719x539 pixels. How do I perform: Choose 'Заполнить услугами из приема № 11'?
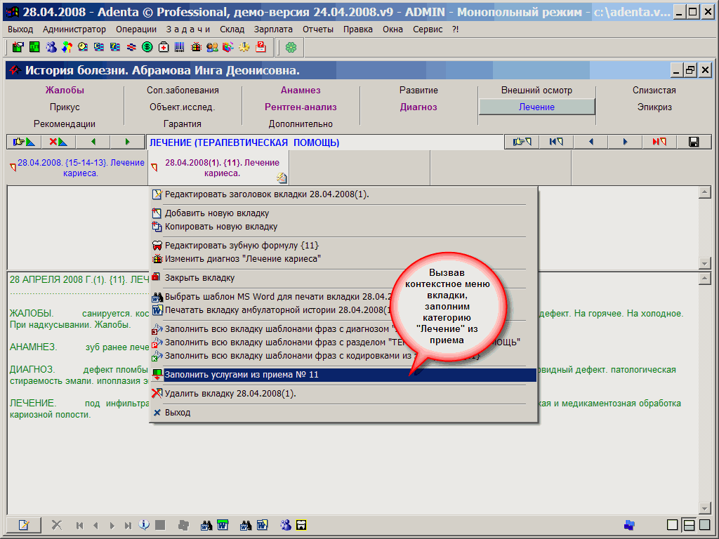(x=242, y=375)
